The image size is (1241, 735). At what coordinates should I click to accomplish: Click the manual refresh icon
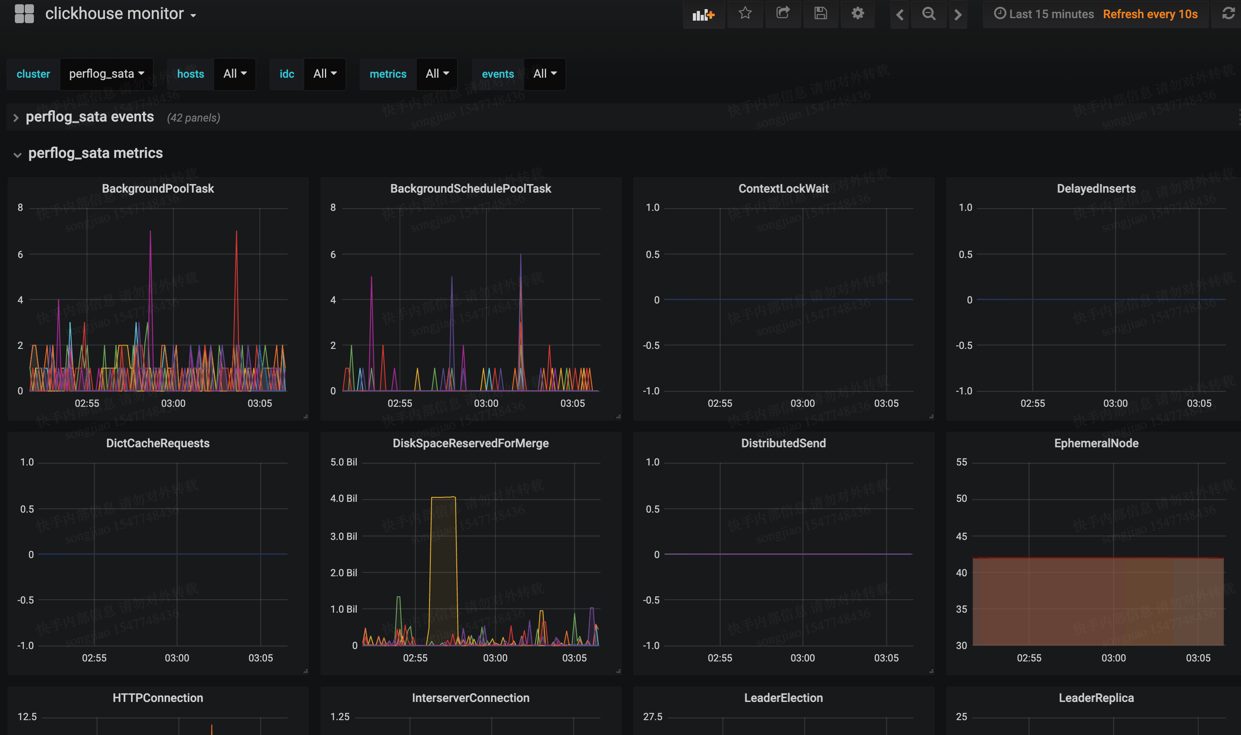click(x=1228, y=14)
